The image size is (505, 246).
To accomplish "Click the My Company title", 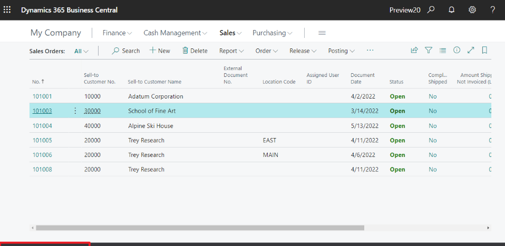I will tap(56, 33).
